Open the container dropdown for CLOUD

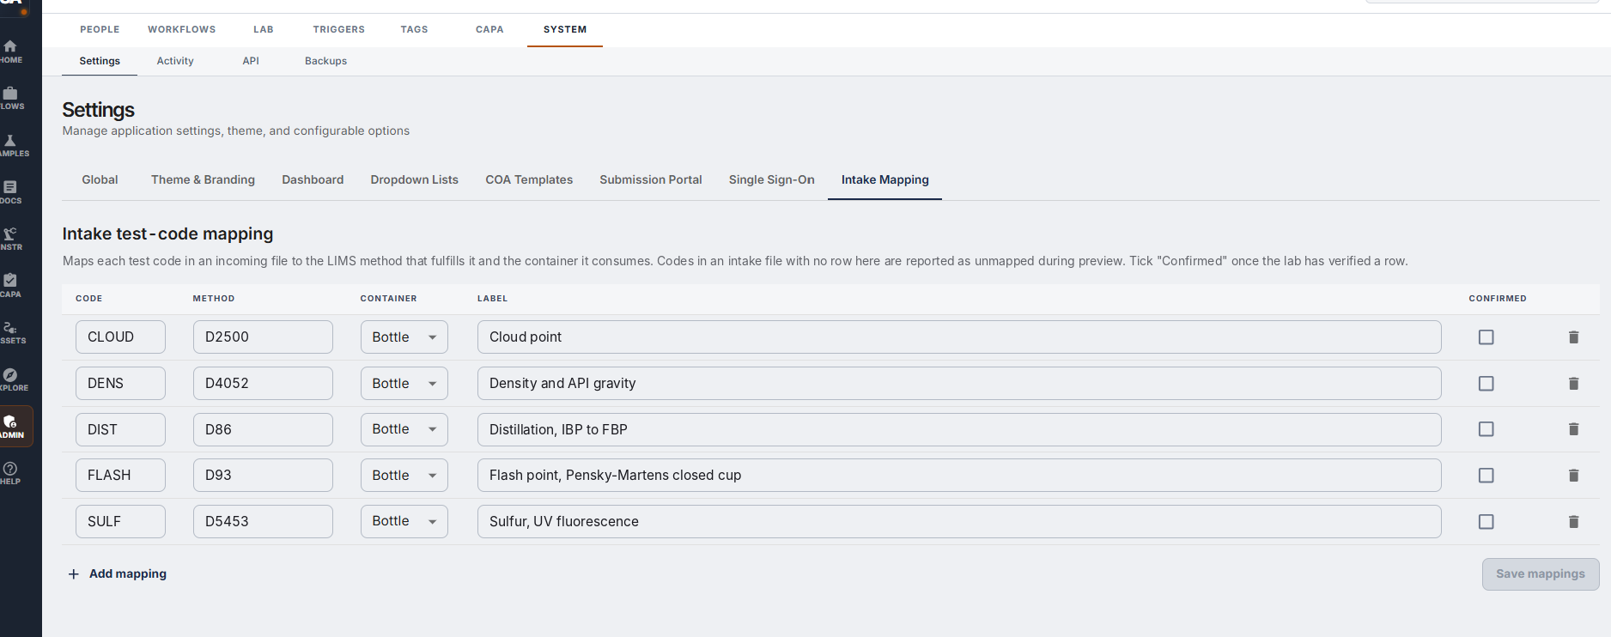click(x=404, y=337)
